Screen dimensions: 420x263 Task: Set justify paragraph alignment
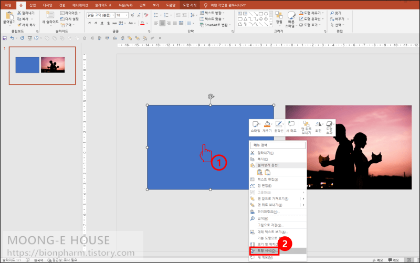175,23
